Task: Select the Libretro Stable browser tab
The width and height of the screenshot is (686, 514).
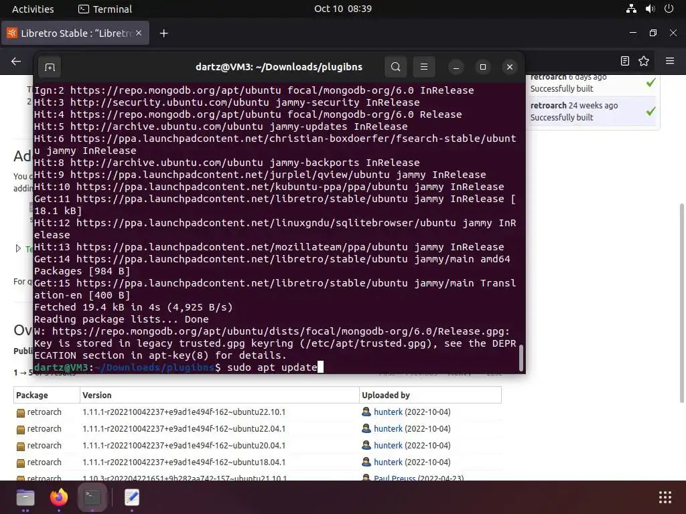Action: [75, 33]
